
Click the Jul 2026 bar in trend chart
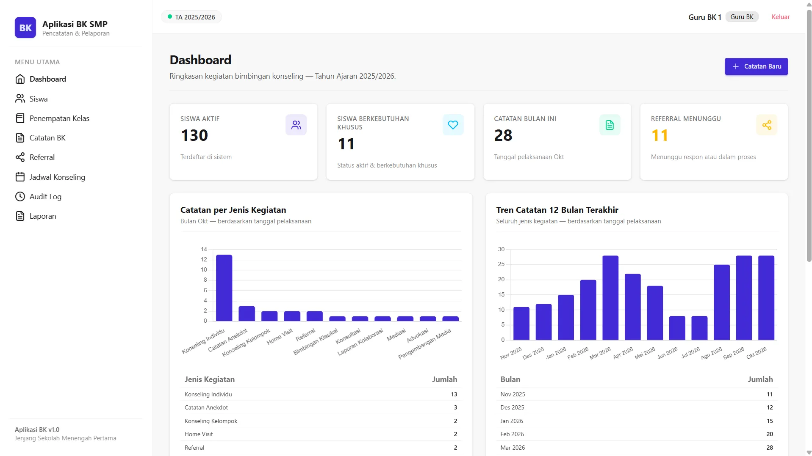pos(699,328)
